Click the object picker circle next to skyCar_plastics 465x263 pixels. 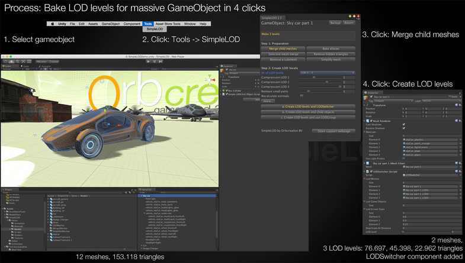coord(460,139)
